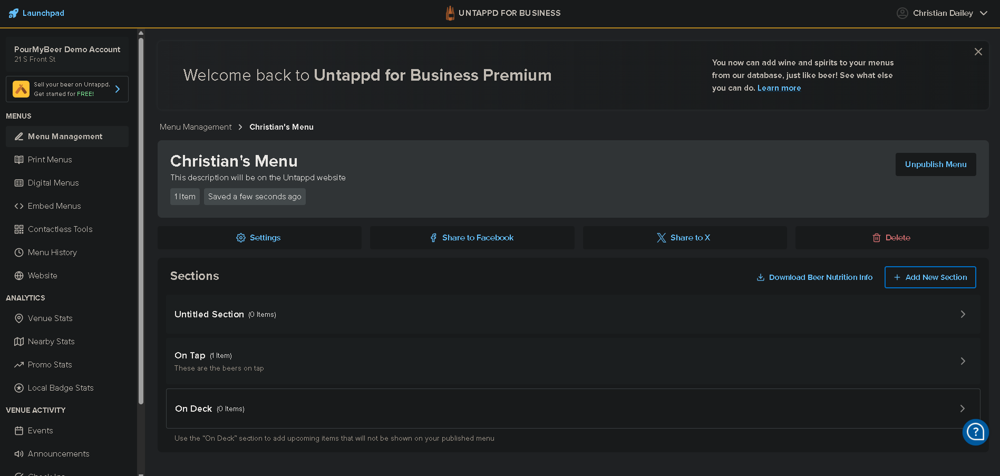Click the Settings gear icon

pyautogui.click(x=241, y=238)
